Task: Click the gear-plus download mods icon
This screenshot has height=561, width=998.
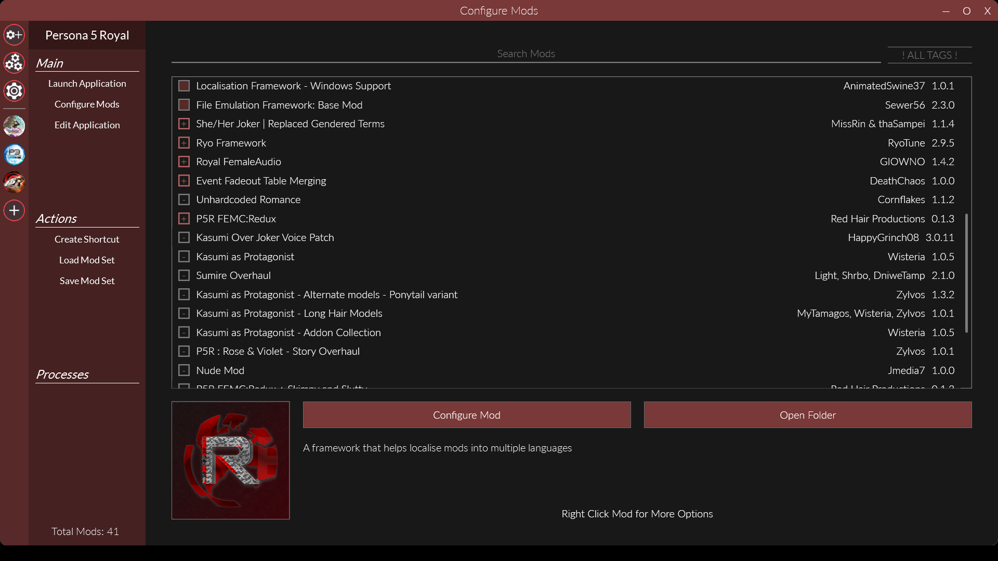Action: [x=14, y=35]
